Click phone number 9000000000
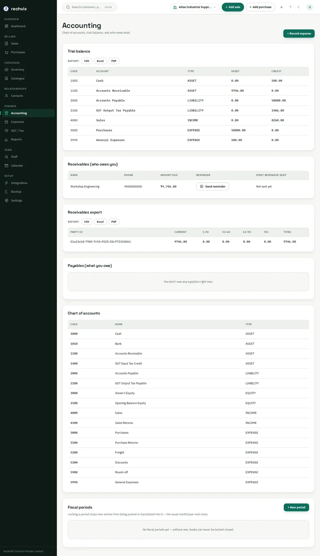The image size is (320, 556). pos(133,186)
